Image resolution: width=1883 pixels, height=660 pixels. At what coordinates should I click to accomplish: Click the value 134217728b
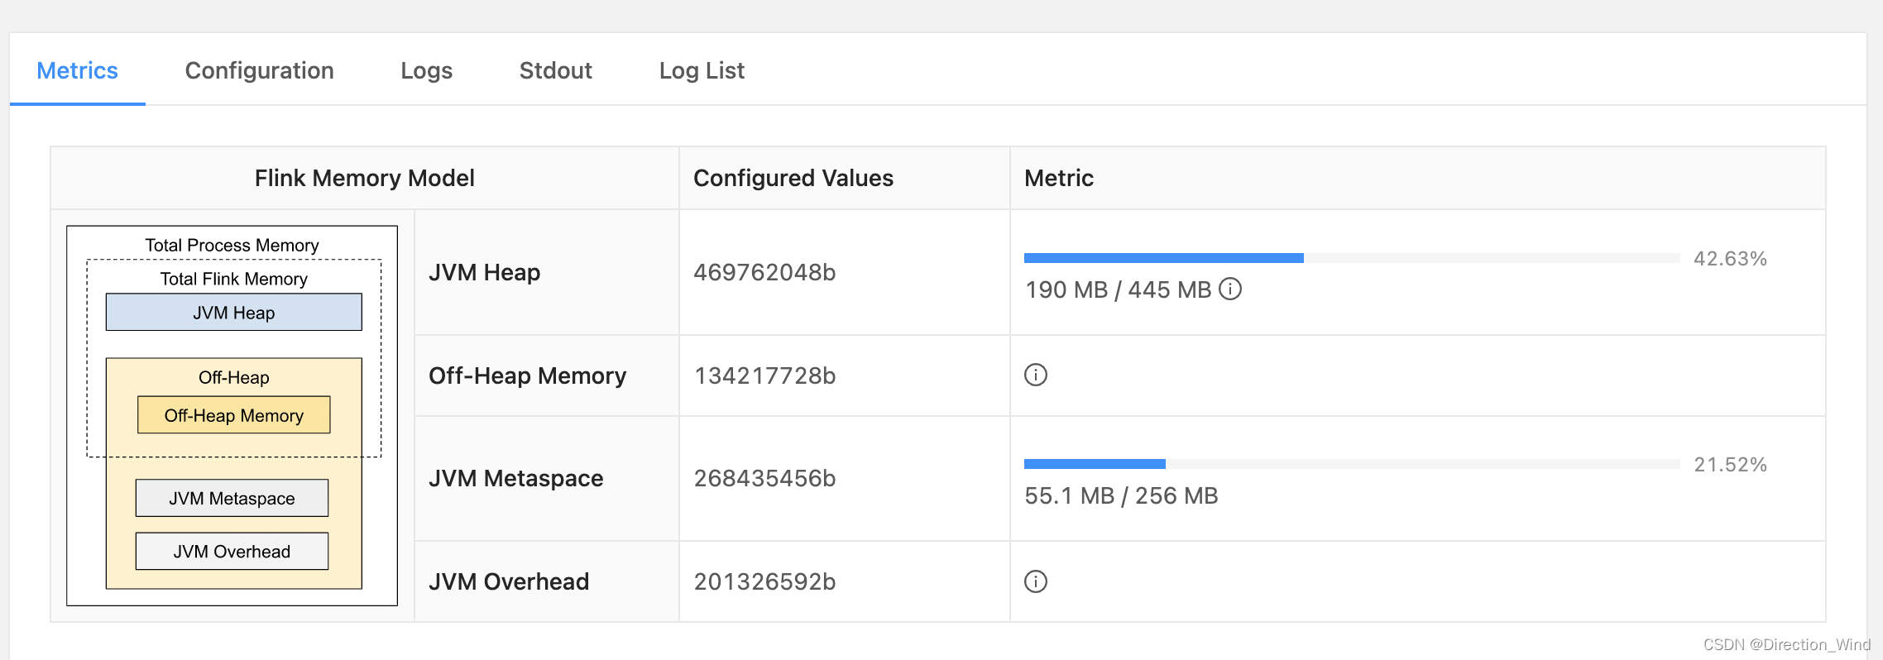pos(764,375)
